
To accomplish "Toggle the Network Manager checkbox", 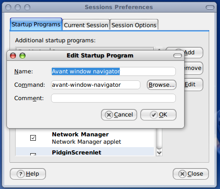I will tap(33, 138).
